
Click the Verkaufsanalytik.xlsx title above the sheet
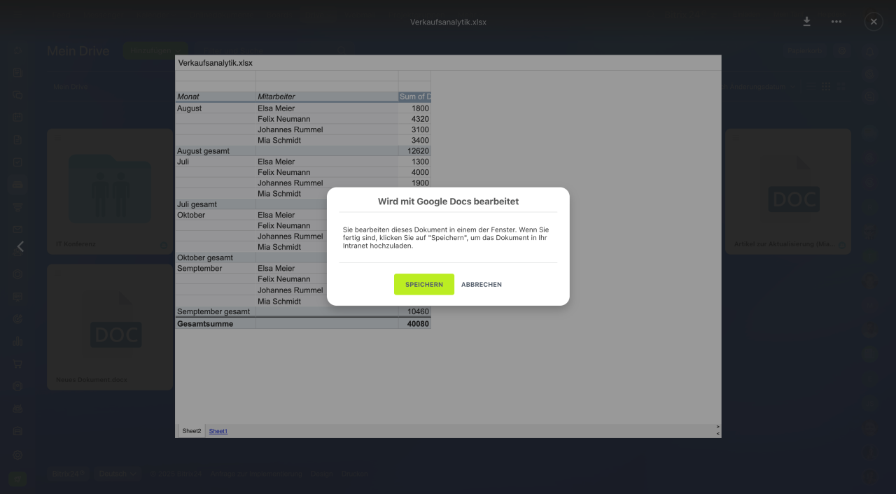tap(216, 63)
